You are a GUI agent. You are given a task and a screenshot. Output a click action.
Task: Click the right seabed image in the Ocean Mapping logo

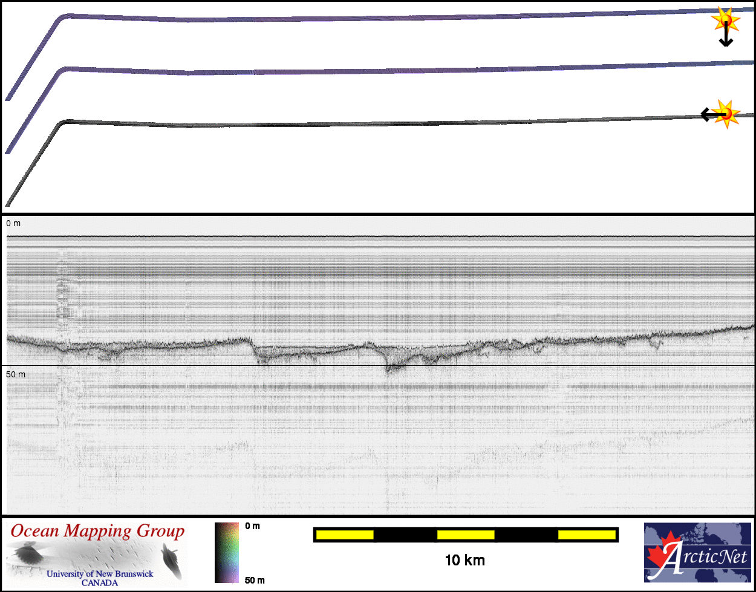pyautogui.click(x=171, y=558)
